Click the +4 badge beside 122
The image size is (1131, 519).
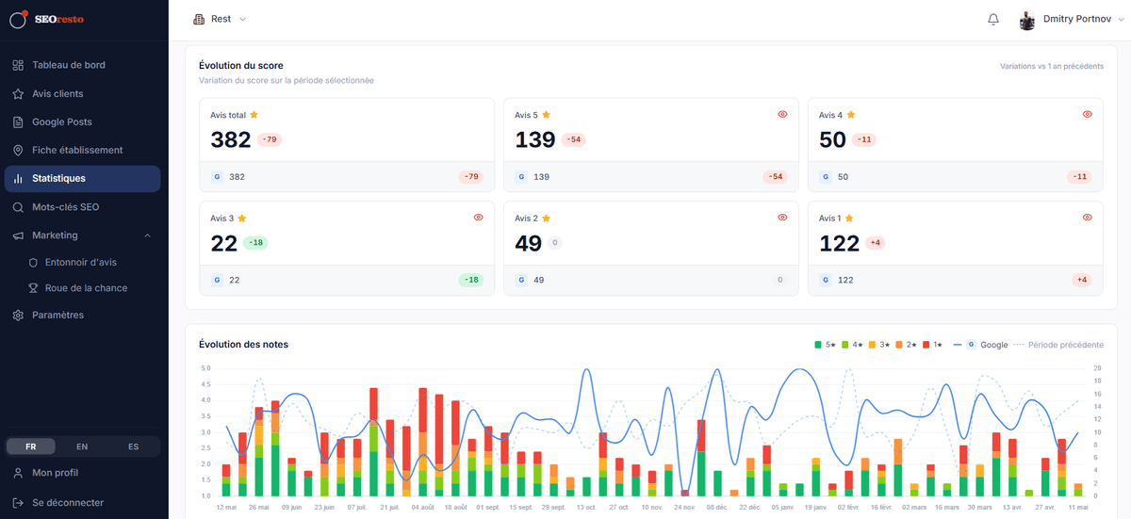[x=875, y=243]
